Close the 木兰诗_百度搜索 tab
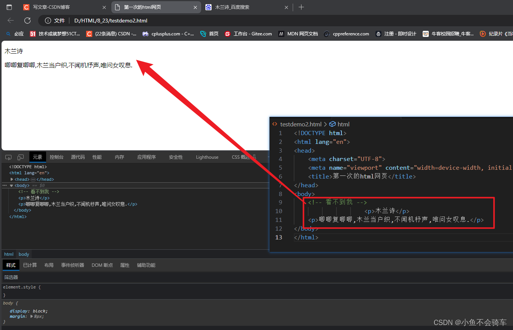 pyautogui.click(x=287, y=7)
